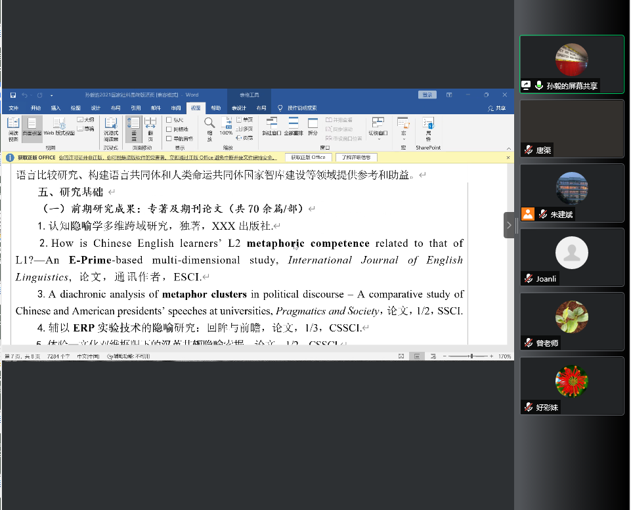Open the Macros (宏) dropdown
Image resolution: width=631 pixels, height=510 pixels.
404,129
